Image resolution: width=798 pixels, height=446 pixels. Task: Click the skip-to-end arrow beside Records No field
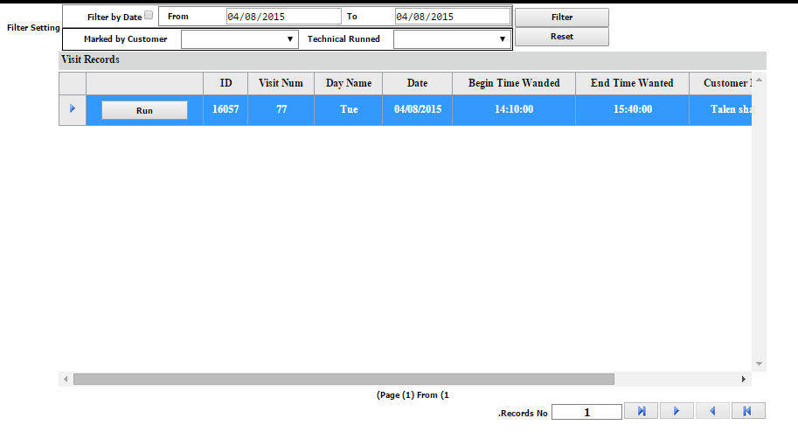tap(641, 411)
